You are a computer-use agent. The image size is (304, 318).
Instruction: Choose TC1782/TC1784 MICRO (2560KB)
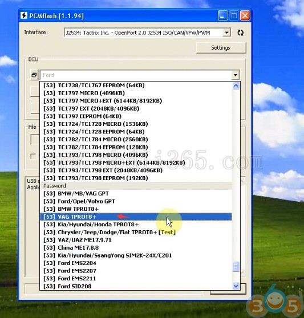click(136, 139)
